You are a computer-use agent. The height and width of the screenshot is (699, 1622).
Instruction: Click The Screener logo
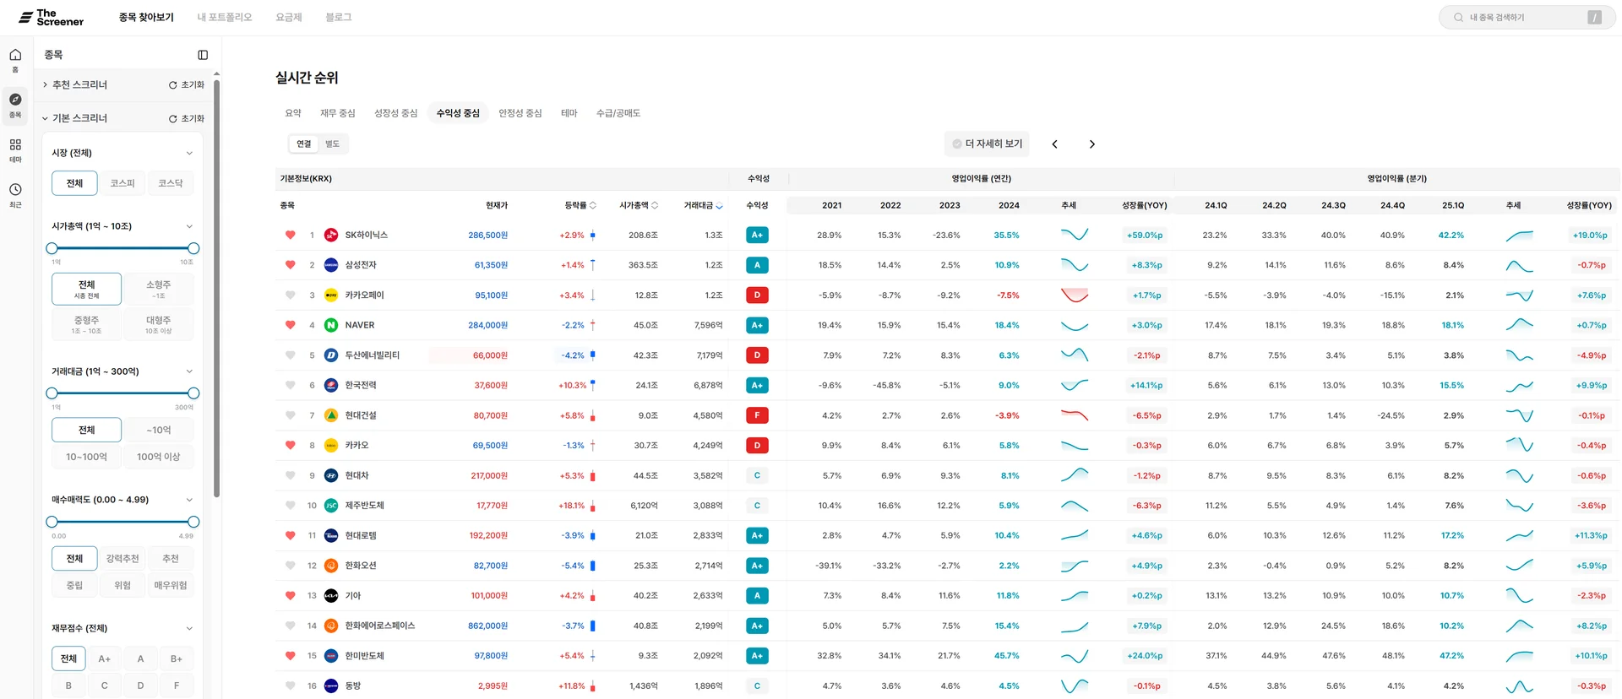[x=52, y=17]
